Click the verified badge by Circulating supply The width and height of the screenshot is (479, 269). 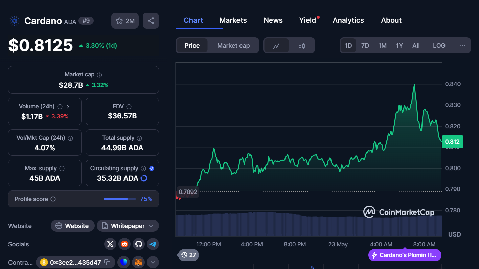152,169
